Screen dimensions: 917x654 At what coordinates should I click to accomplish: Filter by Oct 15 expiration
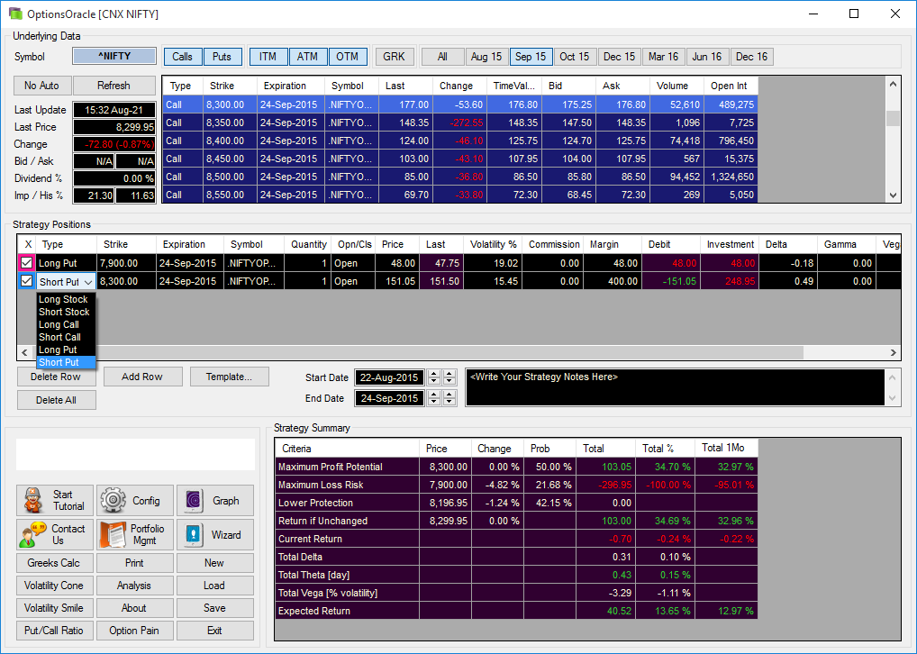point(575,57)
